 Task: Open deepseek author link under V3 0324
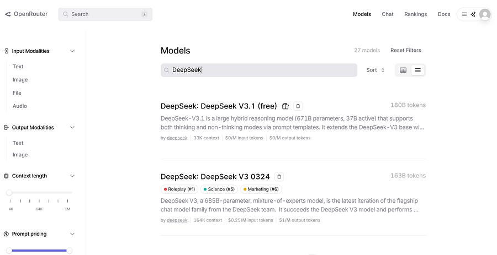pyautogui.click(x=177, y=220)
